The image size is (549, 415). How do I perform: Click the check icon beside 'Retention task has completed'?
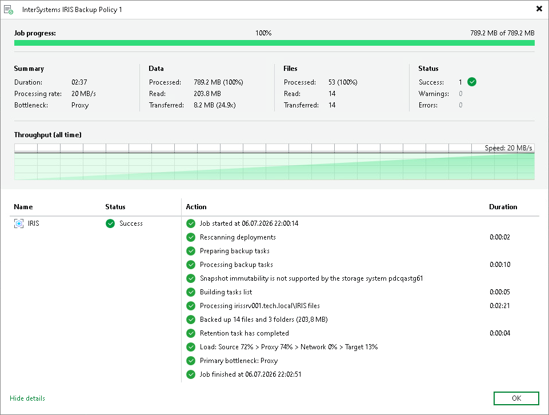point(191,333)
